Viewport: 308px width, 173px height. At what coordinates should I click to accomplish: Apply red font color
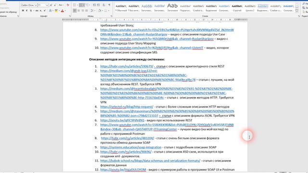[63, 11]
